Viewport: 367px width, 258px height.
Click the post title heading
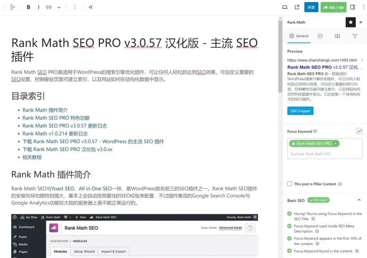pyautogui.click(x=134, y=50)
